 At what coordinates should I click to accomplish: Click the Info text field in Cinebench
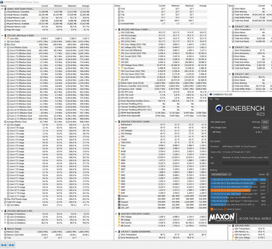[x=245, y=163]
